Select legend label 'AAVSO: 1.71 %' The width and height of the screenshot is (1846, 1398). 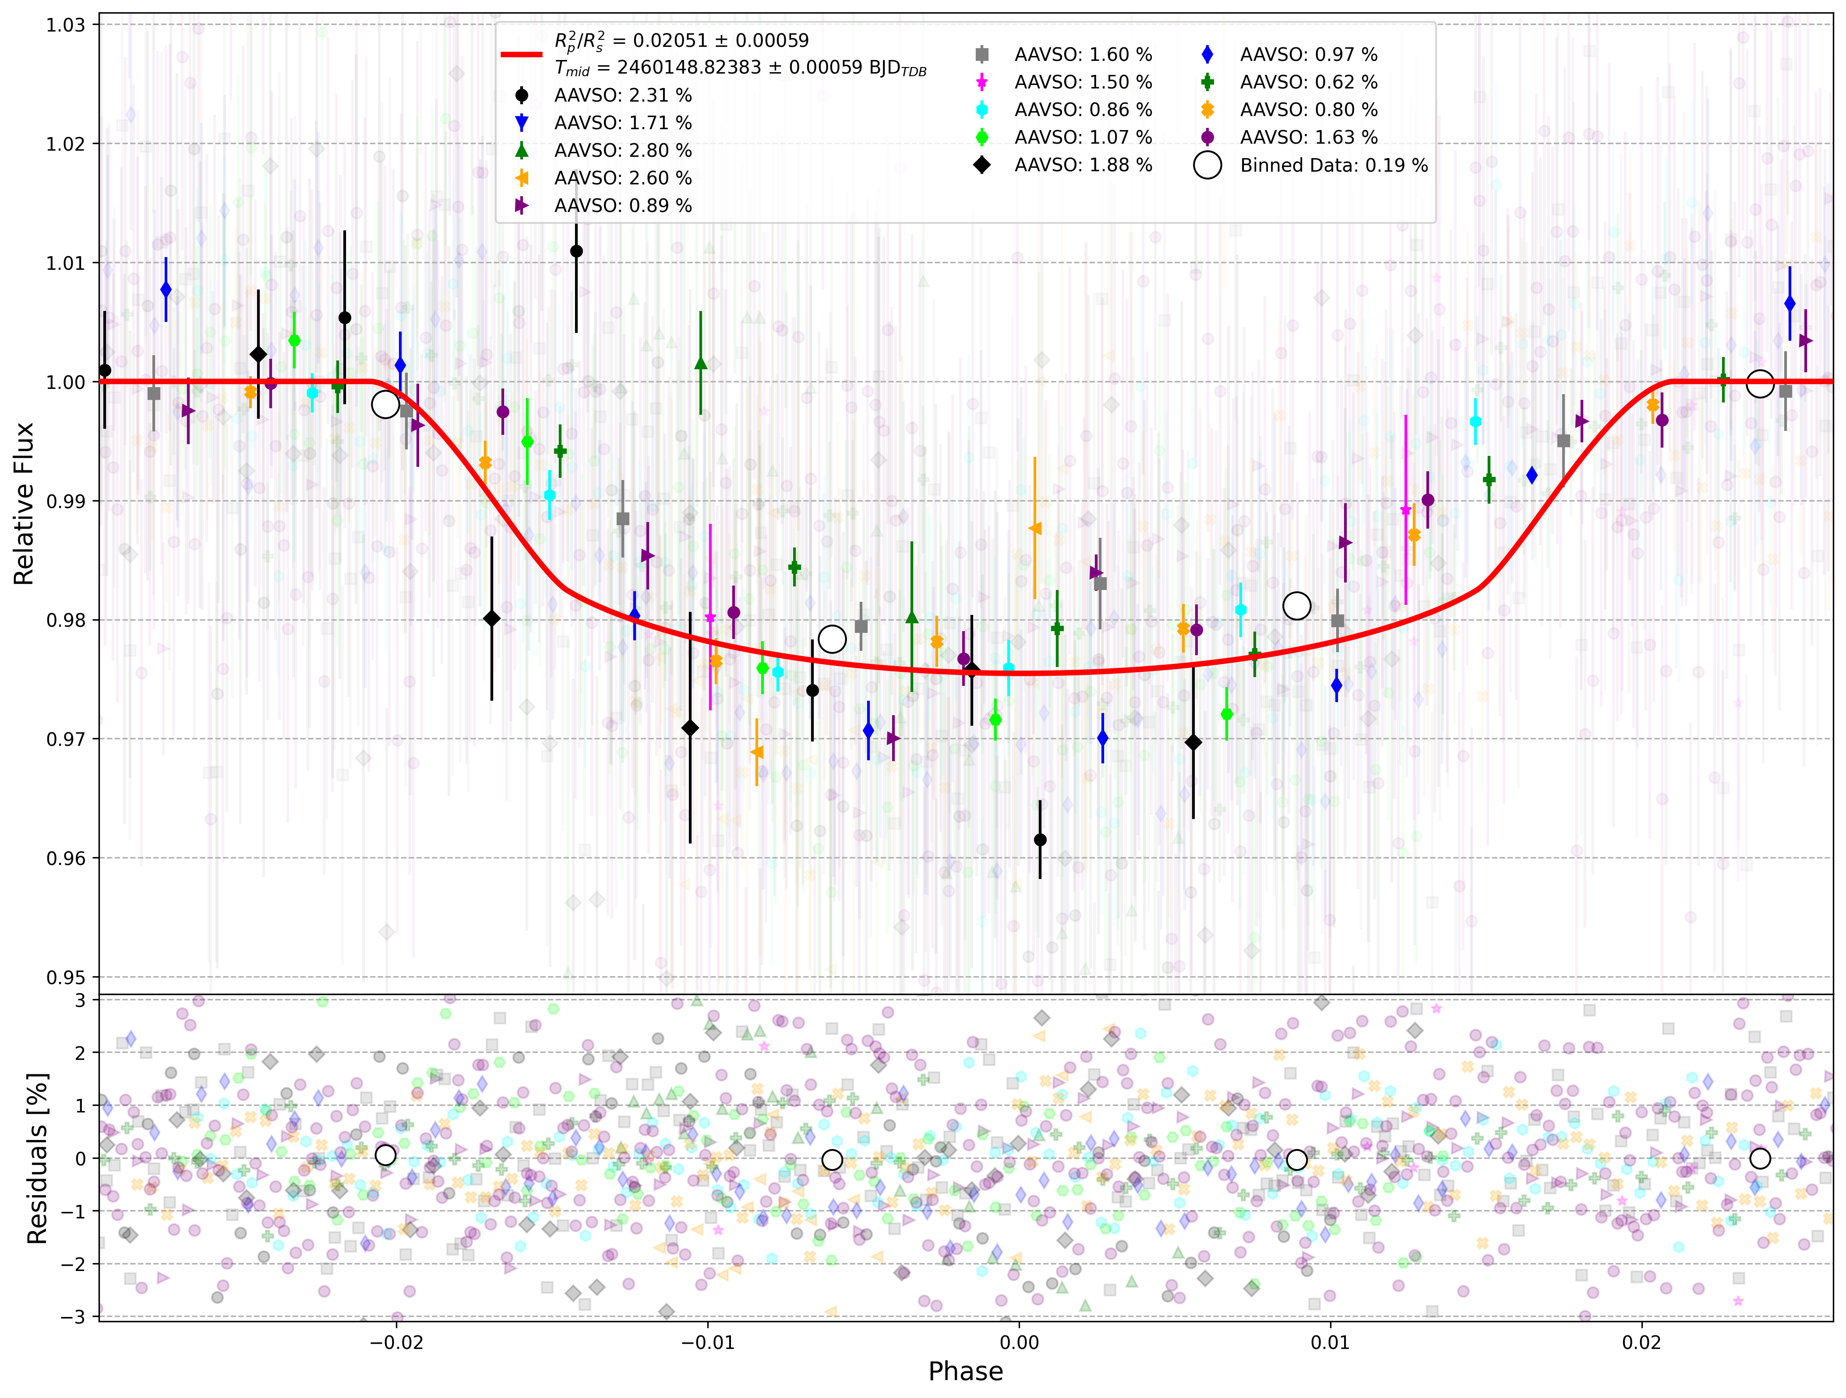pyautogui.click(x=623, y=123)
